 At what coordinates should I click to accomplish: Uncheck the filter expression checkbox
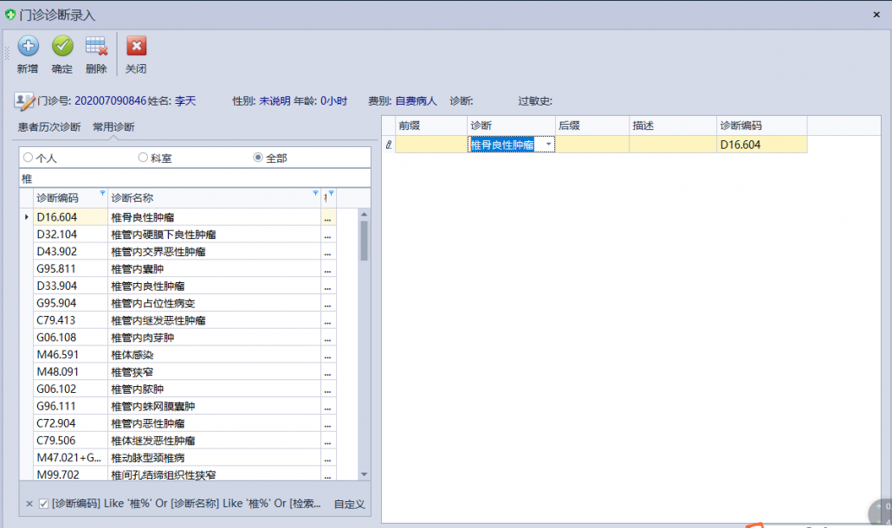43,504
